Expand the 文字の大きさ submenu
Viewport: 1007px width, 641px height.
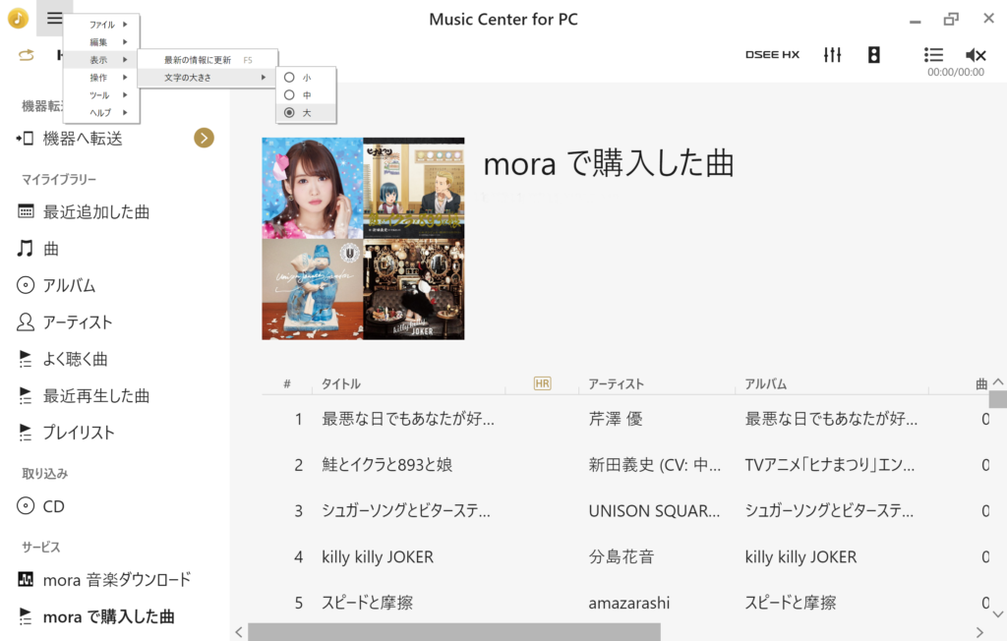[208, 77]
